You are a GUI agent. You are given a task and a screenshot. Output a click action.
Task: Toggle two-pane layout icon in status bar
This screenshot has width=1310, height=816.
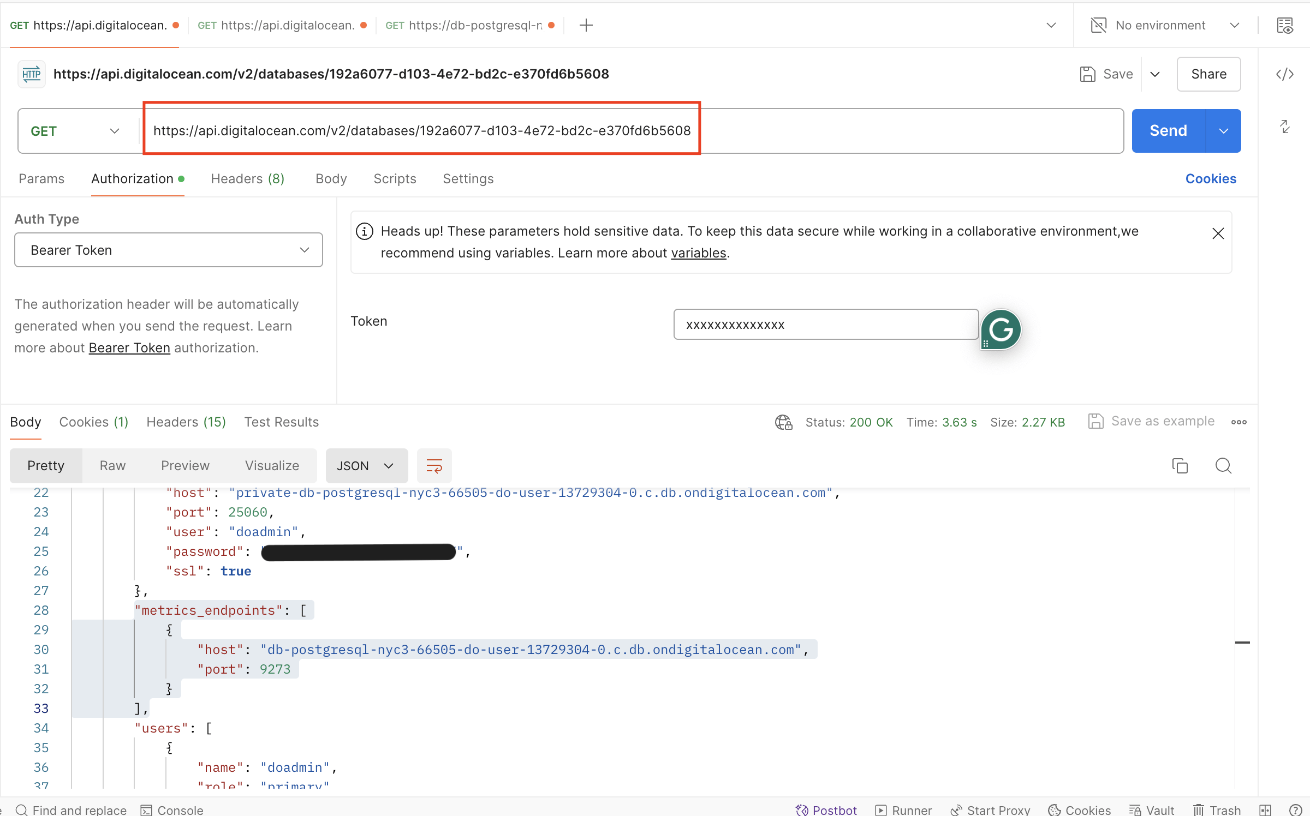point(1265,810)
